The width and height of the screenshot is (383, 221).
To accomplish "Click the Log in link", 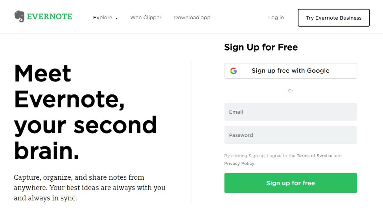I will 276,18.
